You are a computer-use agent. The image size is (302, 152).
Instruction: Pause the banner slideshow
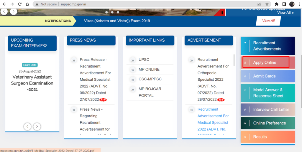click(222, 13)
